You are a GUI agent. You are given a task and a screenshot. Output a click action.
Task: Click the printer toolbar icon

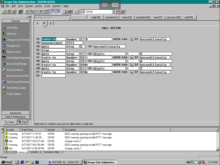(x=70, y=12)
